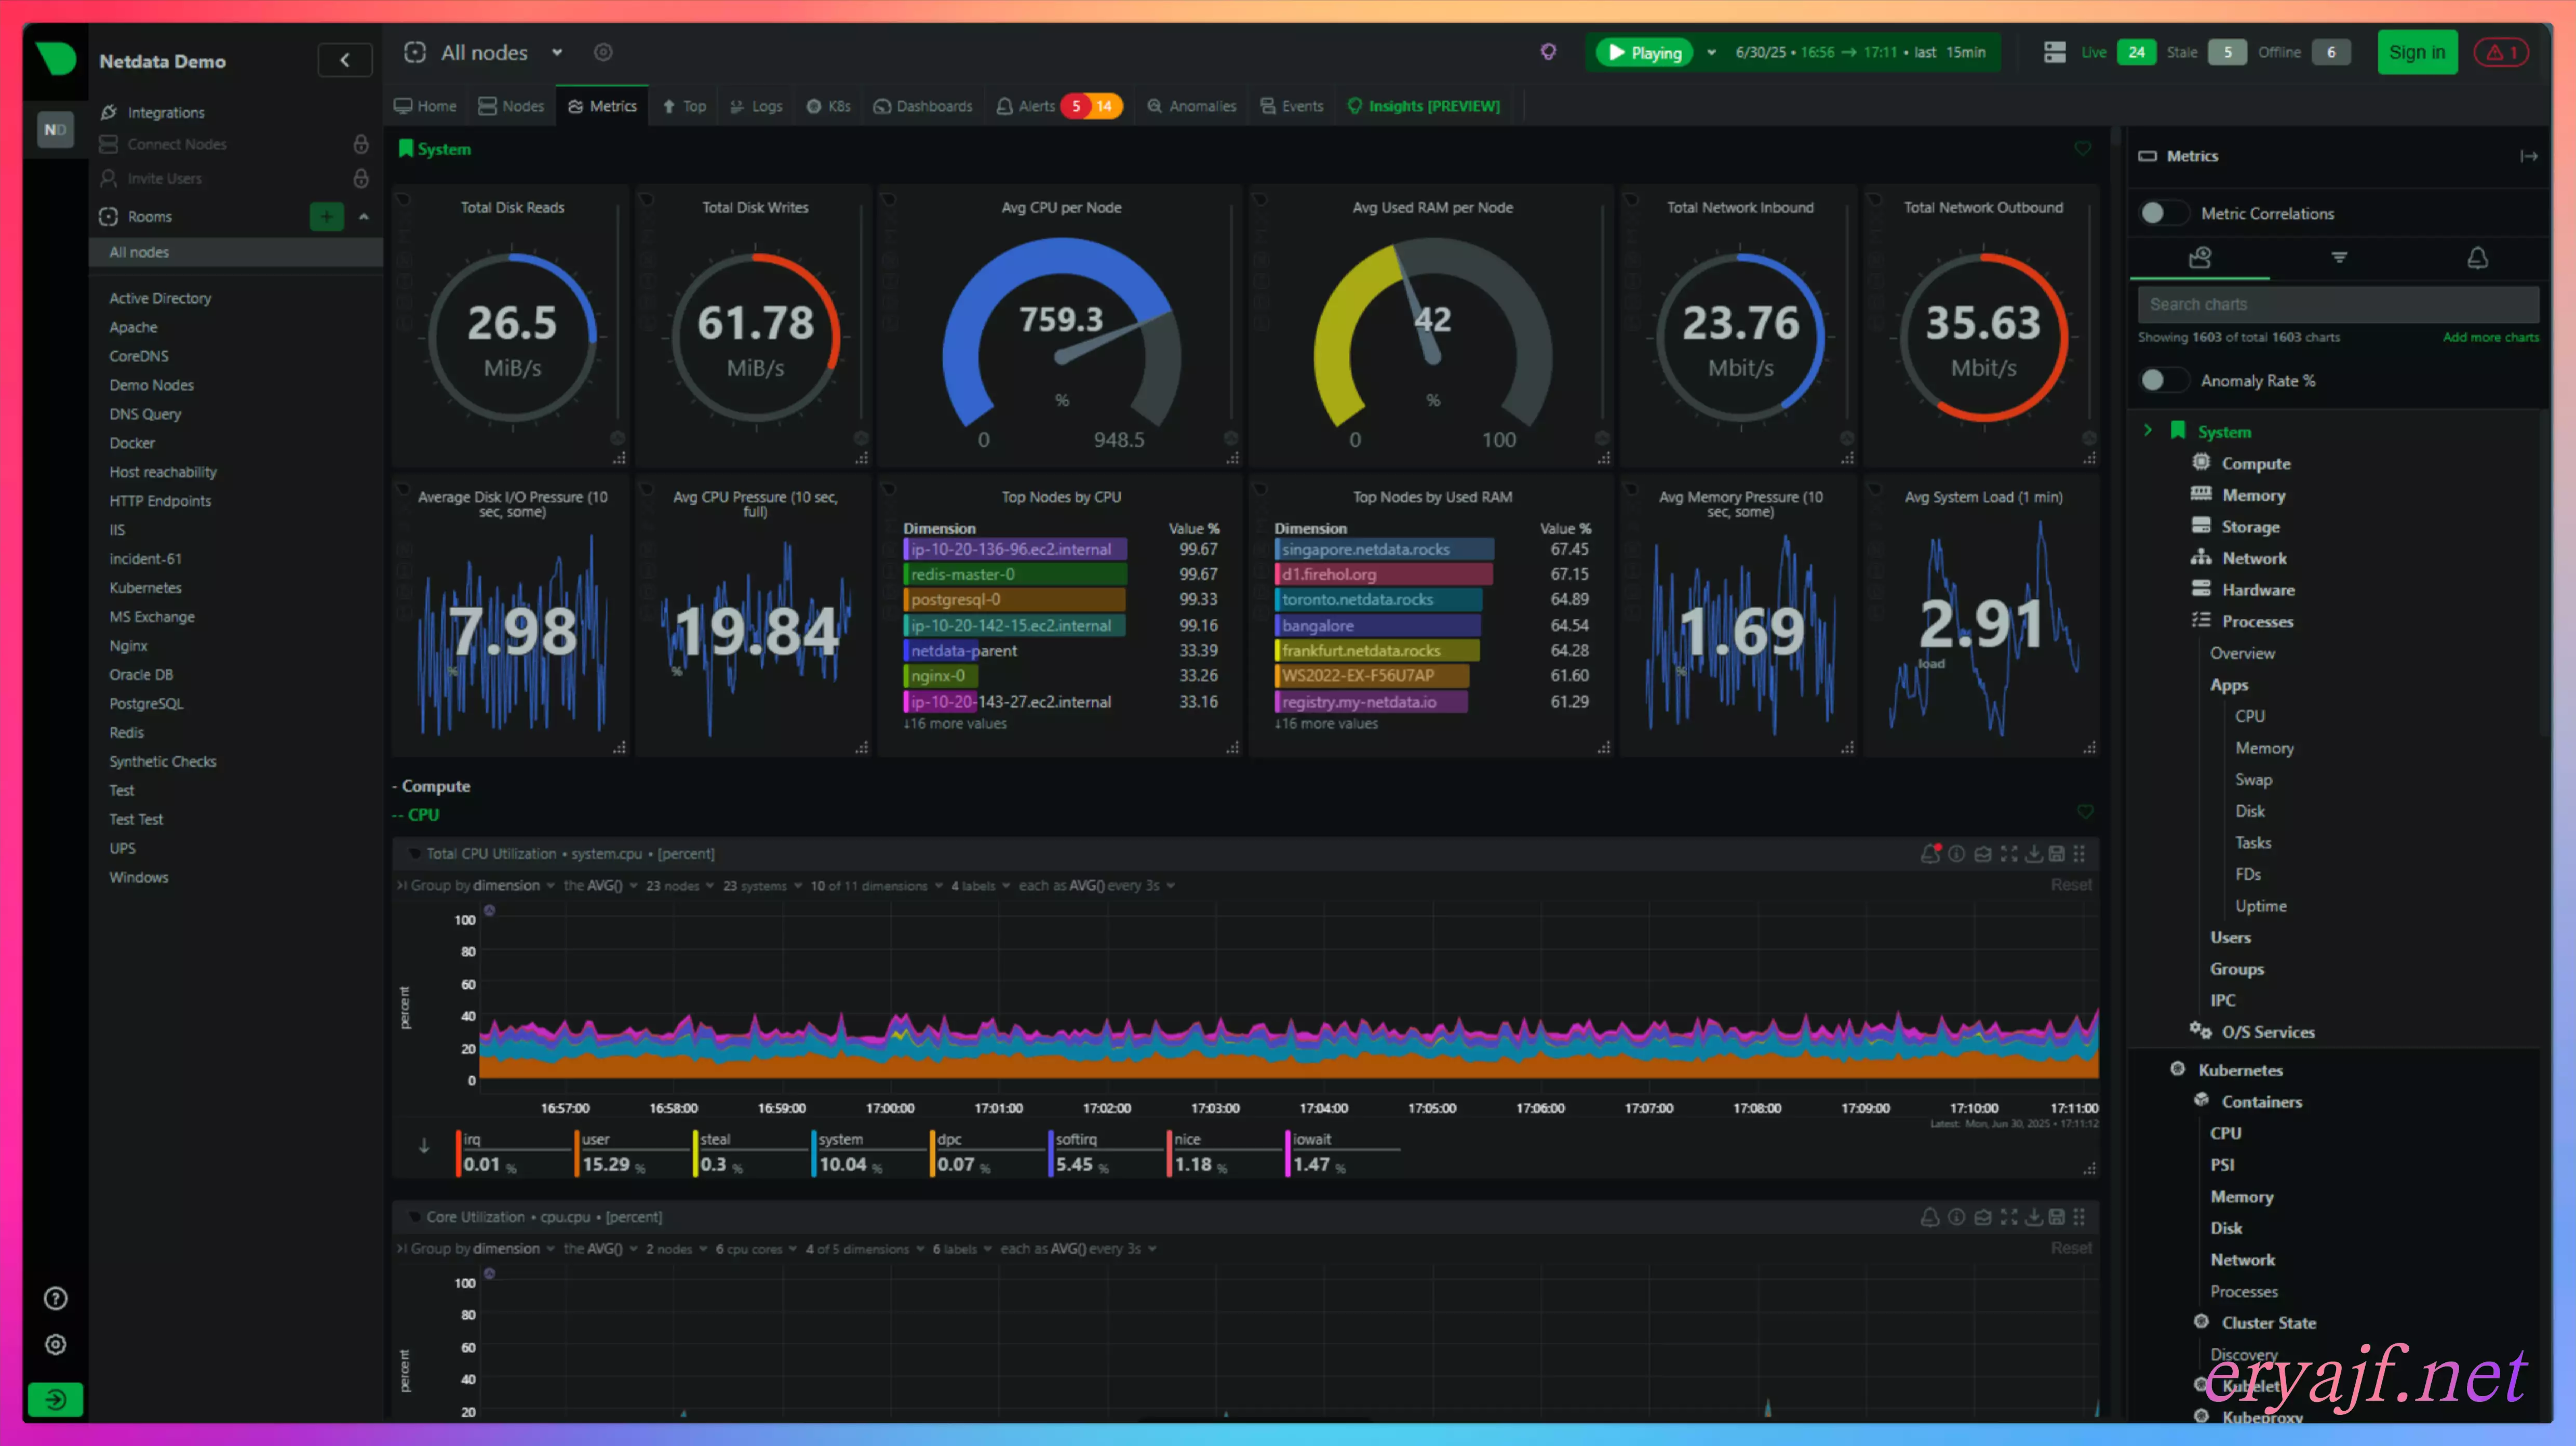The width and height of the screenshot is (2576, 1446).
Task: Open the Insights [PREVIEW] tab
Action: (x=1424, y=106)
